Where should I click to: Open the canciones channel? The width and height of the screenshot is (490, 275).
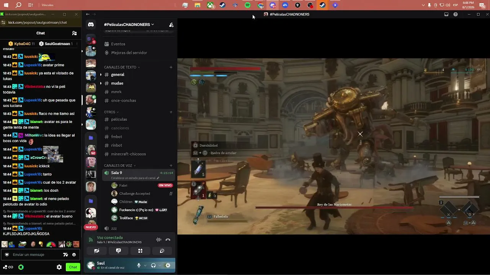click(x=139, y=128)
